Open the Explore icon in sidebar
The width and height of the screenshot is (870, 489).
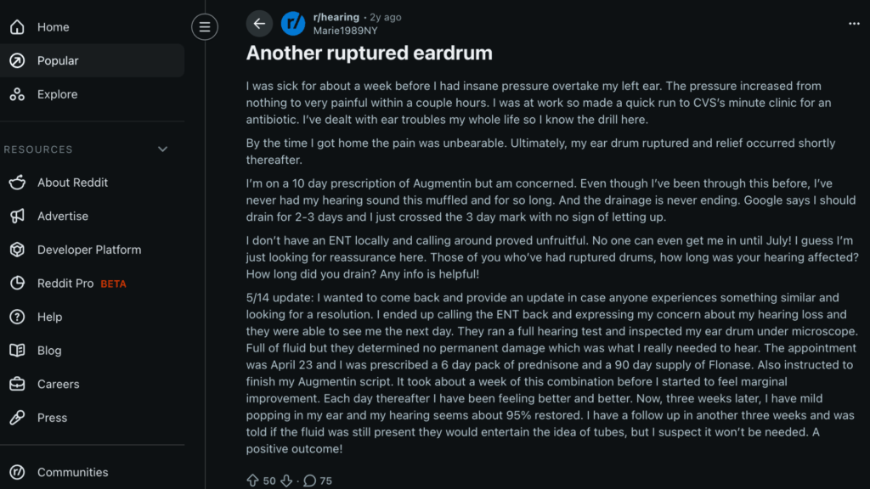(17, 94)
